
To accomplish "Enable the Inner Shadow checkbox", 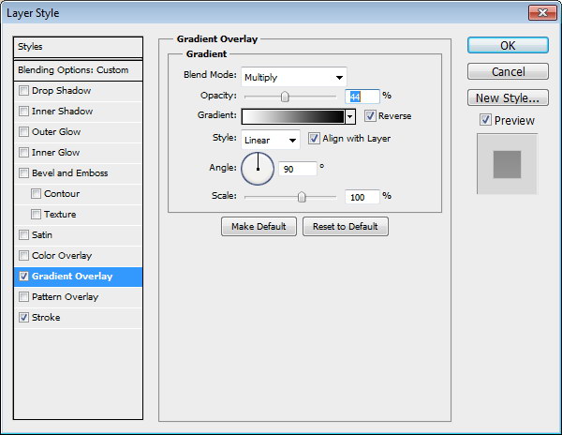I will [x=23, y=112].
